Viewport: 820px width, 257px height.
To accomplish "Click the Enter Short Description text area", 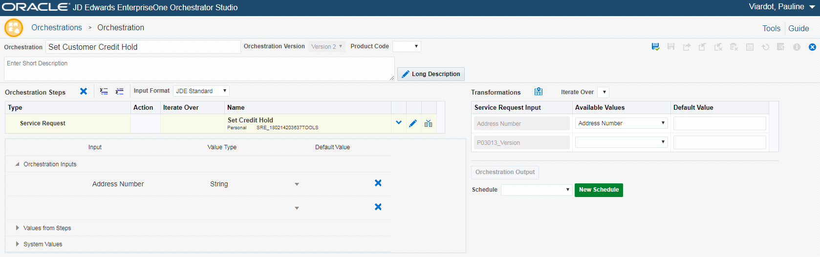I will click(199, 69).
